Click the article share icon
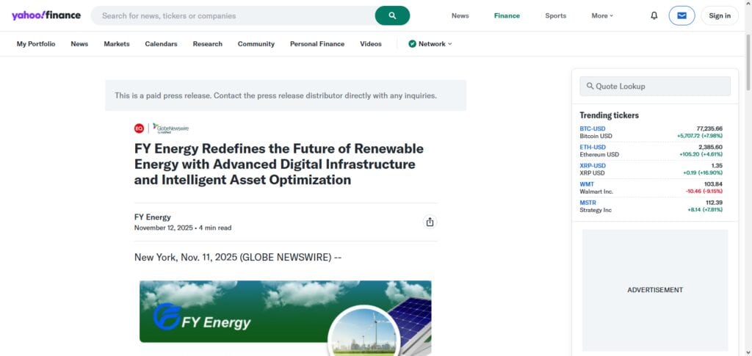The height and width of the screenshot is (356, 752). pyautogui.click(x=430, y=222)
